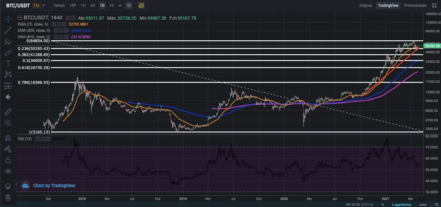The image size is (441, 207).
Task: Toggle lock all drawing tools
Action: coord(8,160)
